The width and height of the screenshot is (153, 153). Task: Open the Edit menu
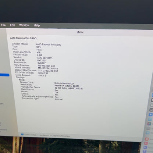(13, 25)
